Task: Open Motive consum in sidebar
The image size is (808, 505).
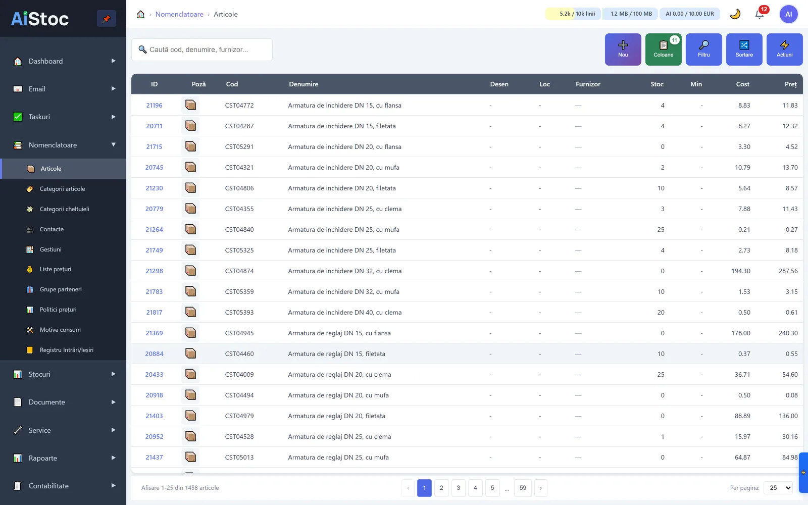Action: pyautogui.click(x=63, y=330)
